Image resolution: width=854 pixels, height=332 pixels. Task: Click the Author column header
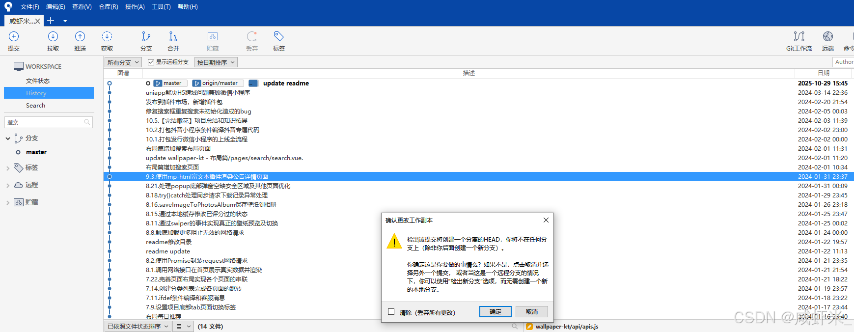844,62
